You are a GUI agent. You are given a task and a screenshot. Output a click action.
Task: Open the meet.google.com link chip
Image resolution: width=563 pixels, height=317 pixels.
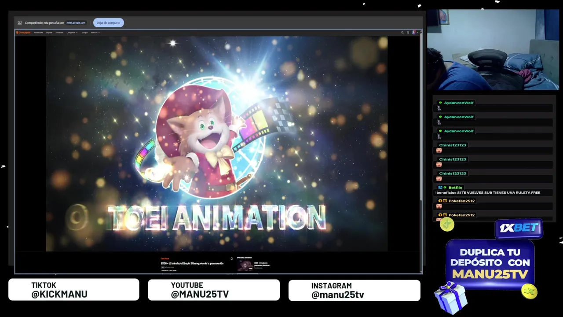point(76,23)
